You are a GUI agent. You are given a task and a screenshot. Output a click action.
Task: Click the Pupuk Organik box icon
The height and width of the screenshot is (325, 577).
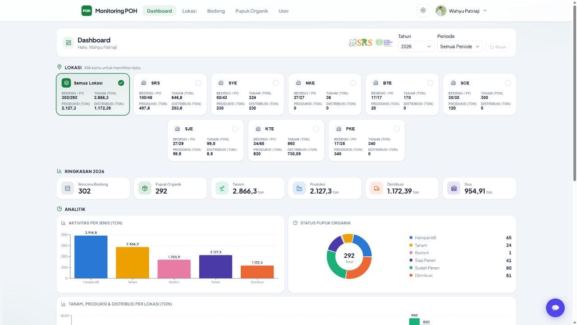click(x=145, y=188)
